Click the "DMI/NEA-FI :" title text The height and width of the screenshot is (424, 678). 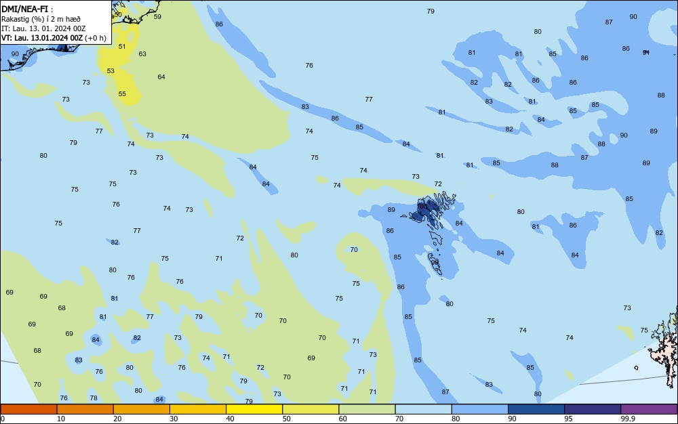(27, 9)
